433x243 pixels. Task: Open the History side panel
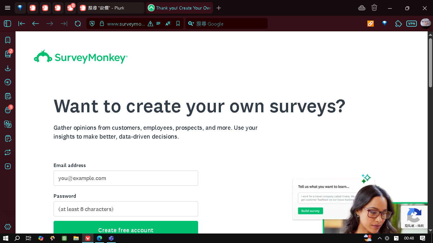pyautogui.click(x=8, y=82)
